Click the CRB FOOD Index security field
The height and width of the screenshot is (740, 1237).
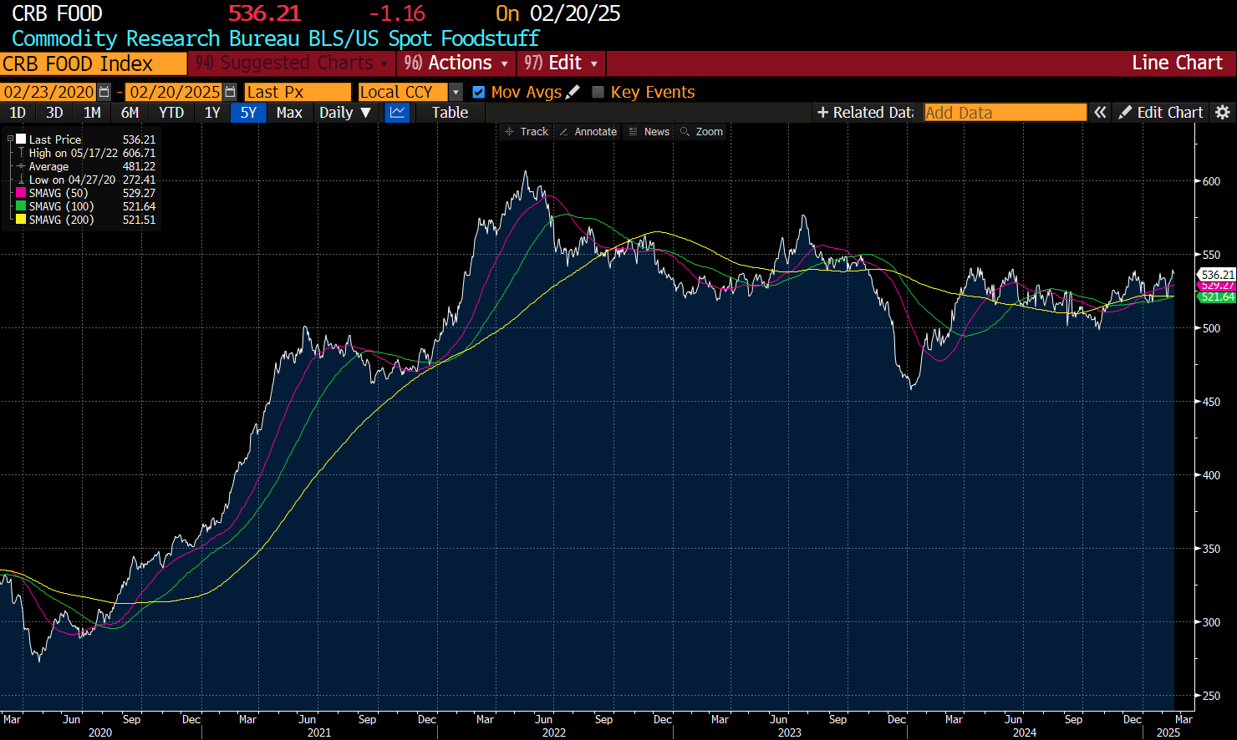point(94,63)
